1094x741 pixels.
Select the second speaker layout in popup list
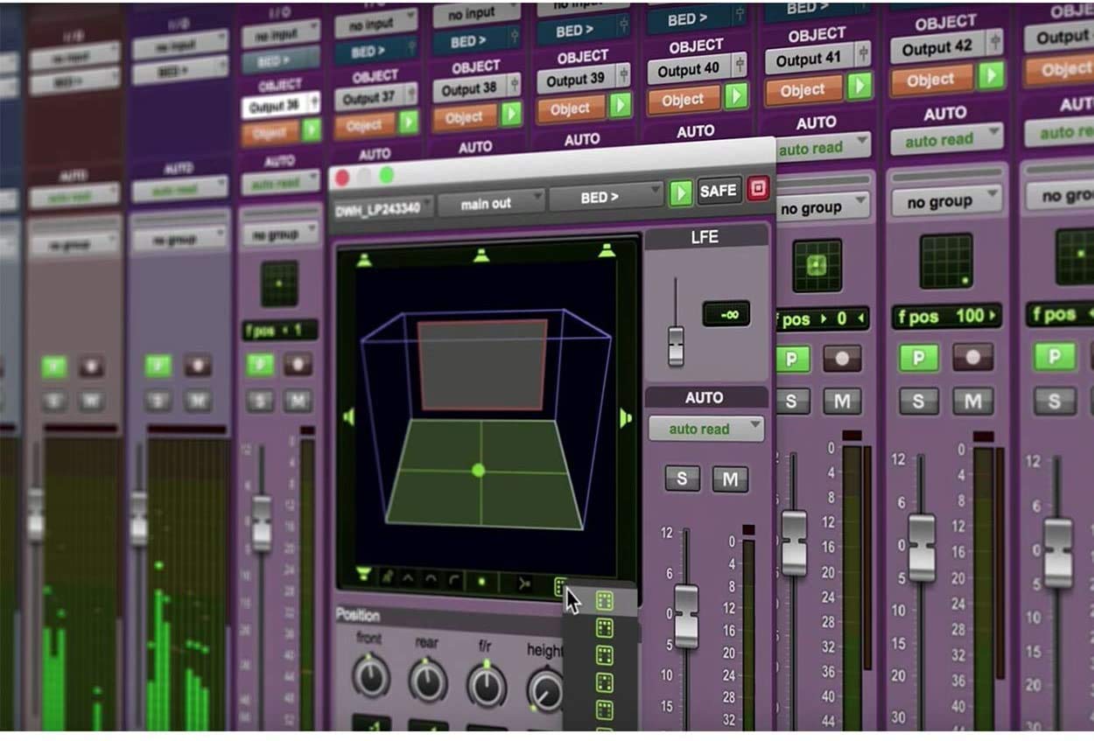point(604,627)
